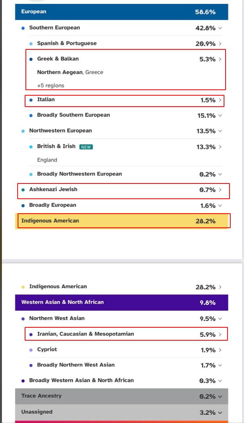This screenshot has width=244, height=423.
Task: Open the +5 regions link
Action: (51, 85)
